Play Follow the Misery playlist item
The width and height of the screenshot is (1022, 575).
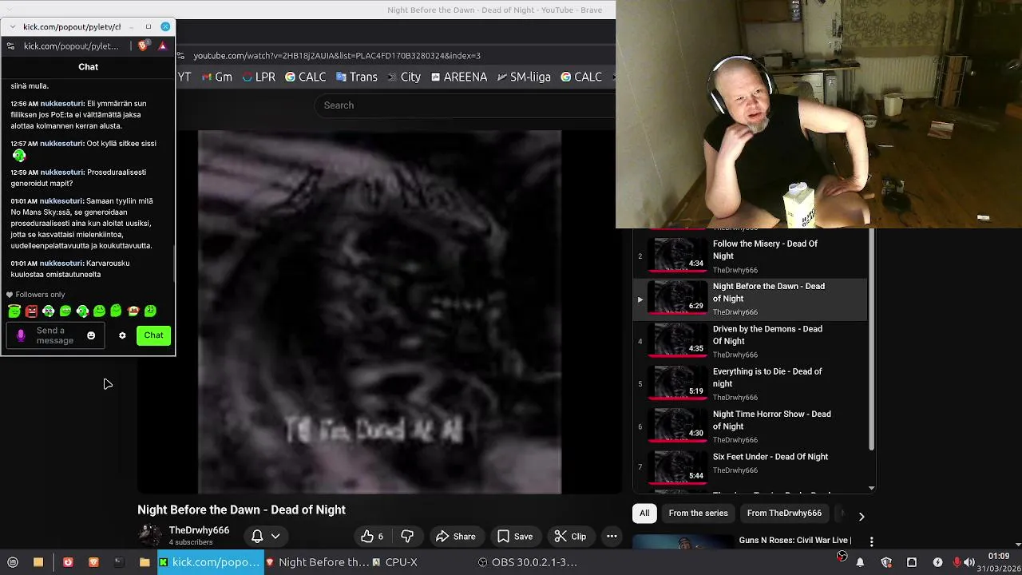point(750,256)
